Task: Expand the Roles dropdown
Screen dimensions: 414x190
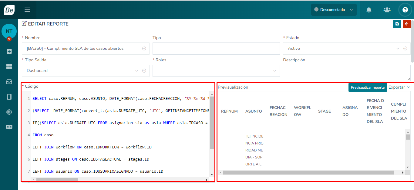Action: (x=216, y=71)
